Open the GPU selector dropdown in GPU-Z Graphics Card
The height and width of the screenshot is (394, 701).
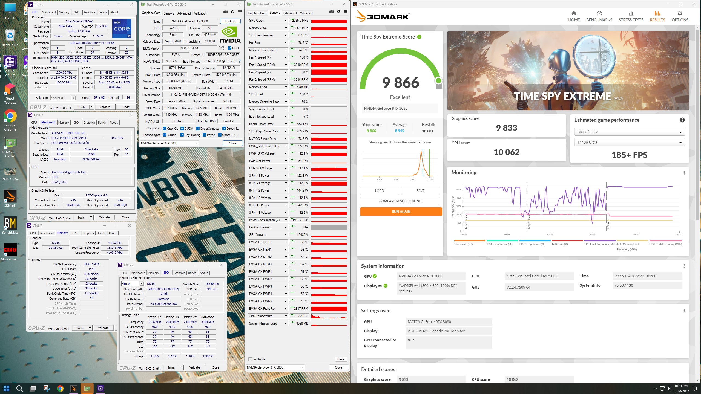(169, 143)
